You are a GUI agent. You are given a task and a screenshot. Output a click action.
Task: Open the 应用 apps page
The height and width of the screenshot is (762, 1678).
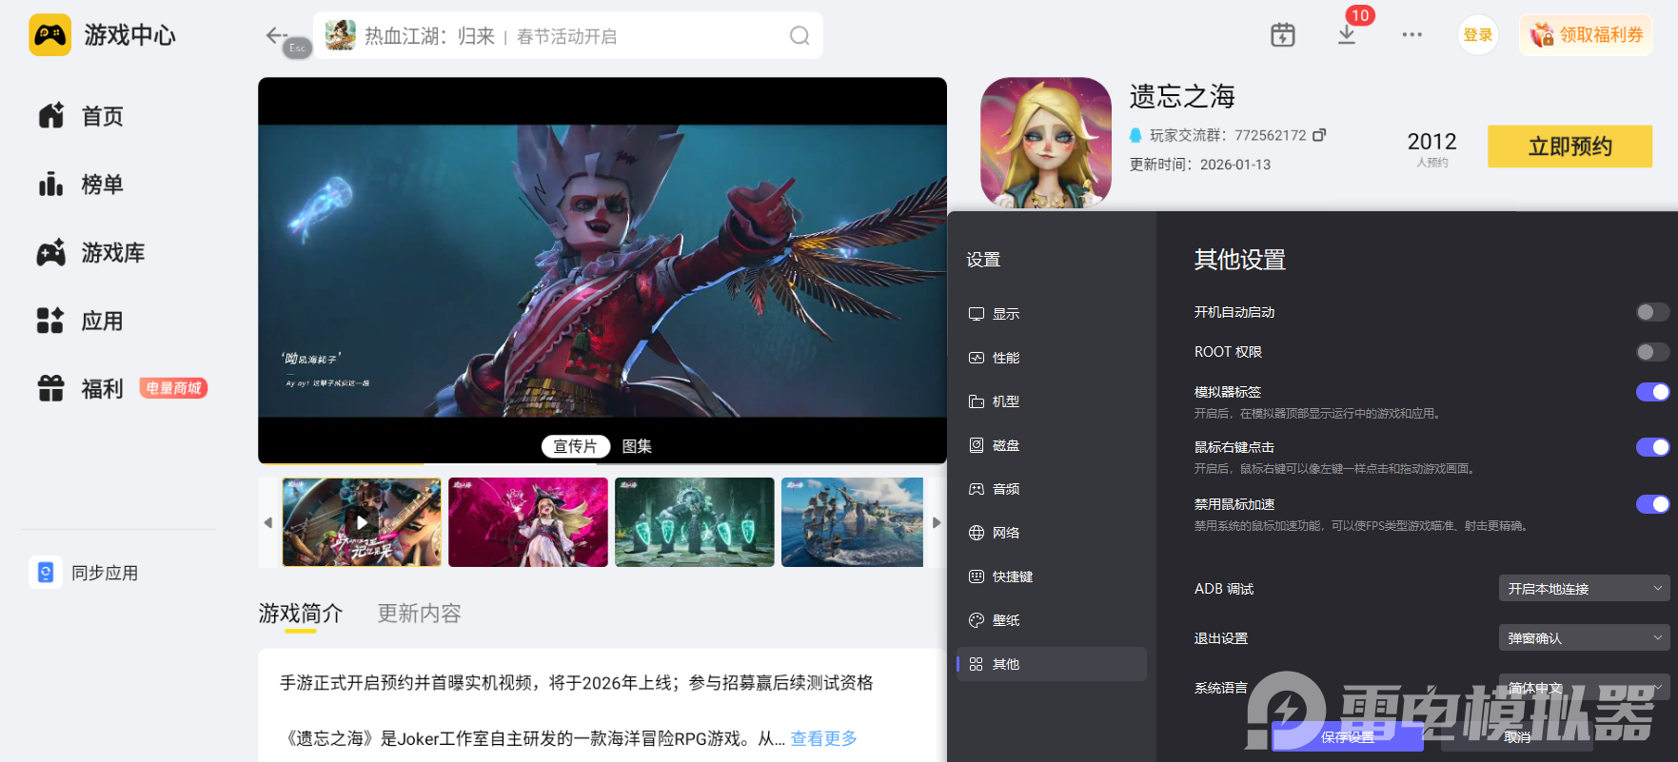point(81,322)
